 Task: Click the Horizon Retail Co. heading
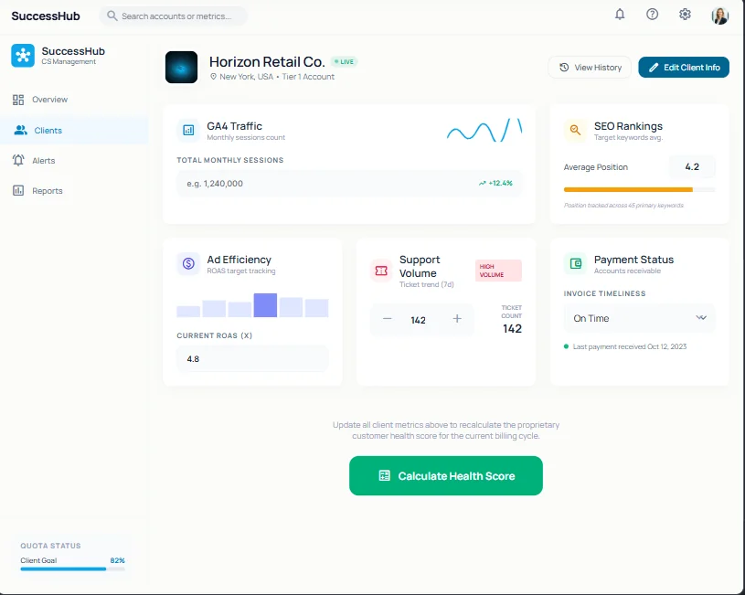267,62
